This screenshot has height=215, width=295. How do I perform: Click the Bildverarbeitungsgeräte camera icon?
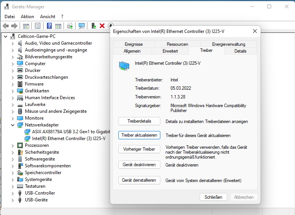pyautogui.click(x=20, y=57)
